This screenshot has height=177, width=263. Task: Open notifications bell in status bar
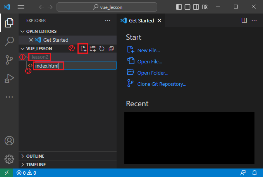coord(254,173)
